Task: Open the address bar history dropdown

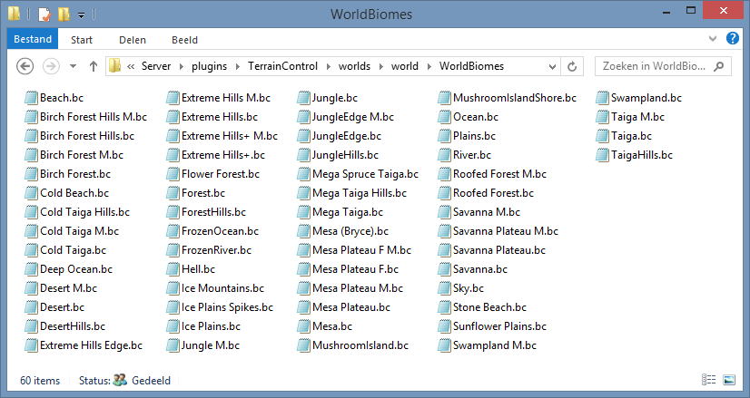Action: [552, 66]
